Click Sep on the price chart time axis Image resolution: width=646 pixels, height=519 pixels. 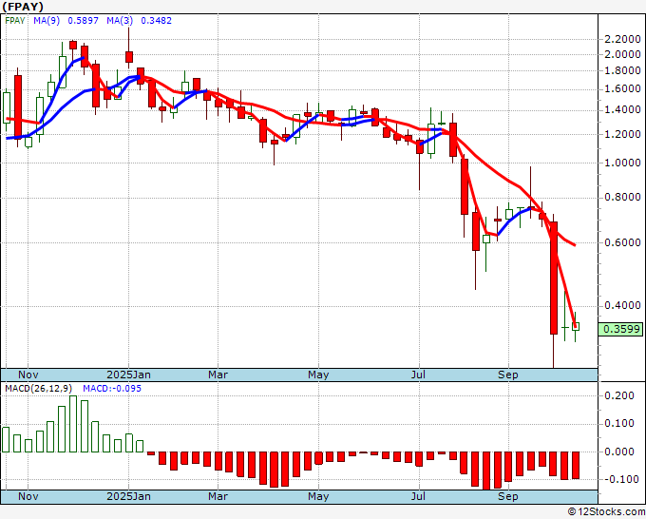tap(508, 375)
